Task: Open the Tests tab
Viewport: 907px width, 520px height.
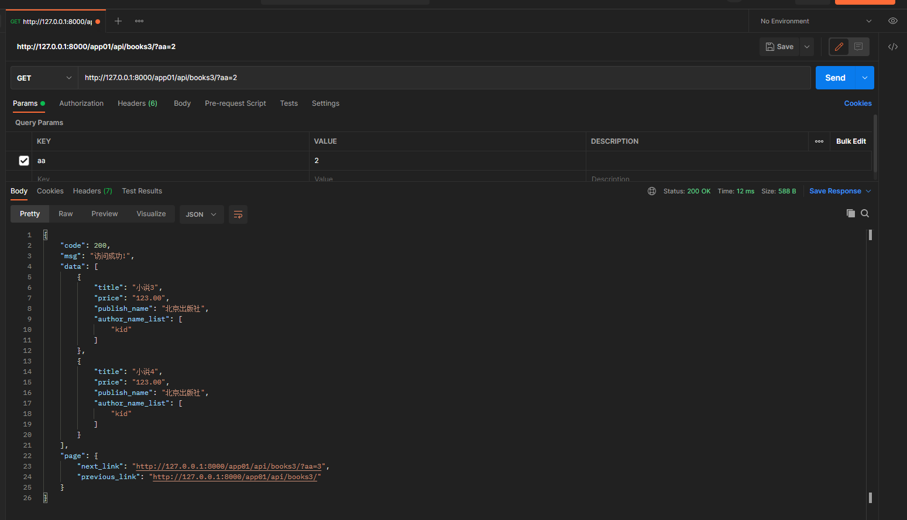Action: click(x=289, y=103)
